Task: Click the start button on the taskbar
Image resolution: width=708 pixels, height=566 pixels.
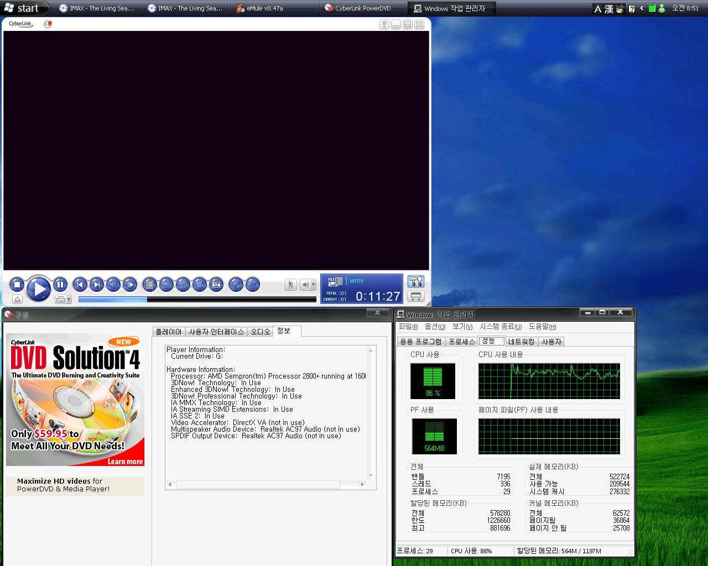Action: [24, 8]
